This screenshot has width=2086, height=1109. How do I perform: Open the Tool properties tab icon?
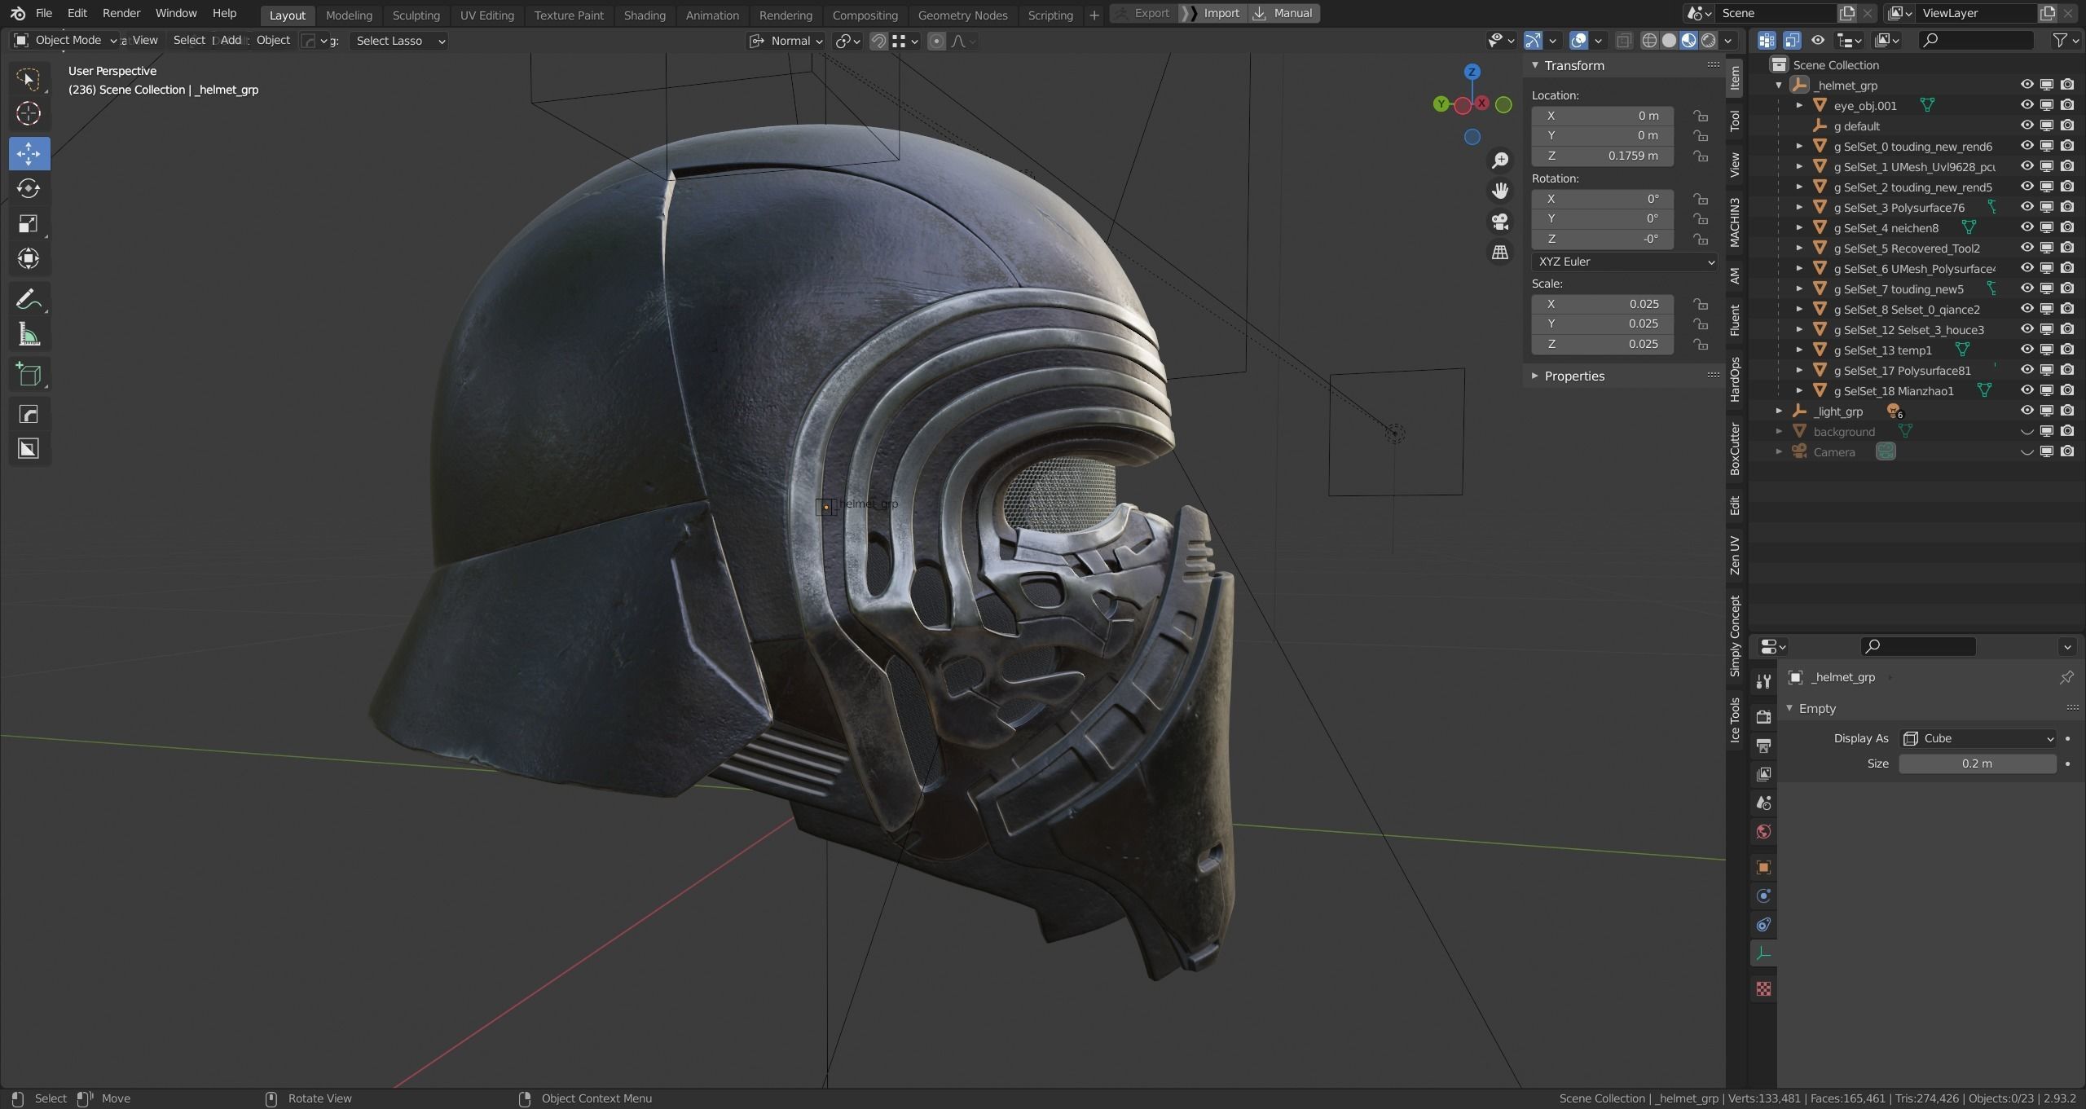click(x=1763, y=681)
